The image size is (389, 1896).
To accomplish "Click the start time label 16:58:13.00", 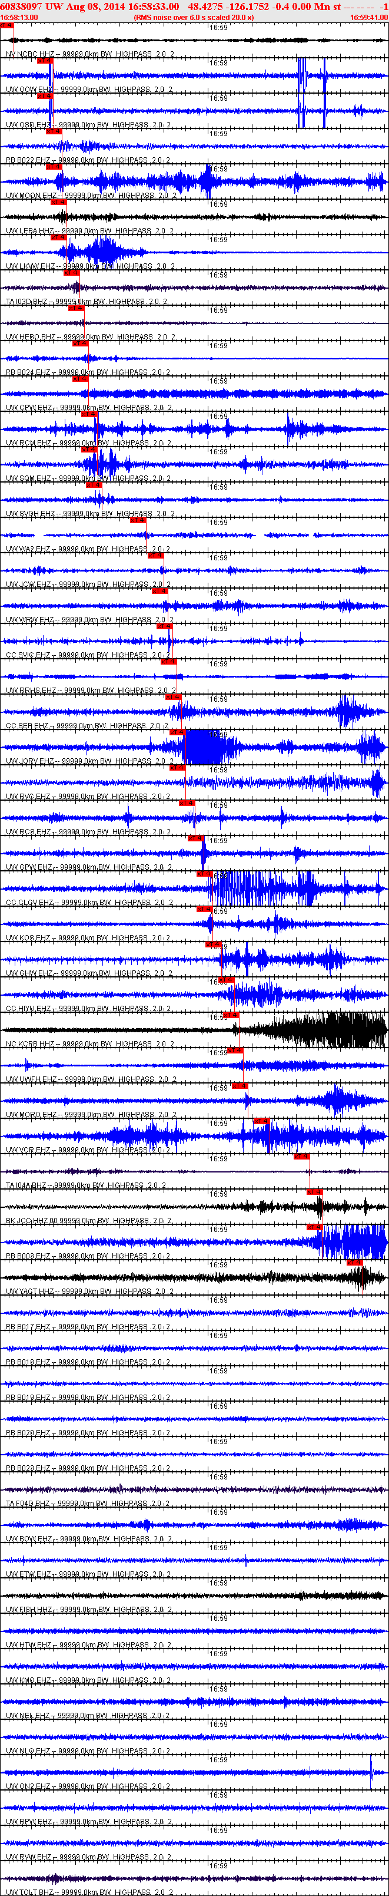I will (x=19, y=18).
